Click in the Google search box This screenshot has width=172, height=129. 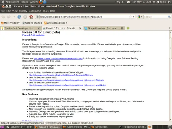tap(155, 17)
